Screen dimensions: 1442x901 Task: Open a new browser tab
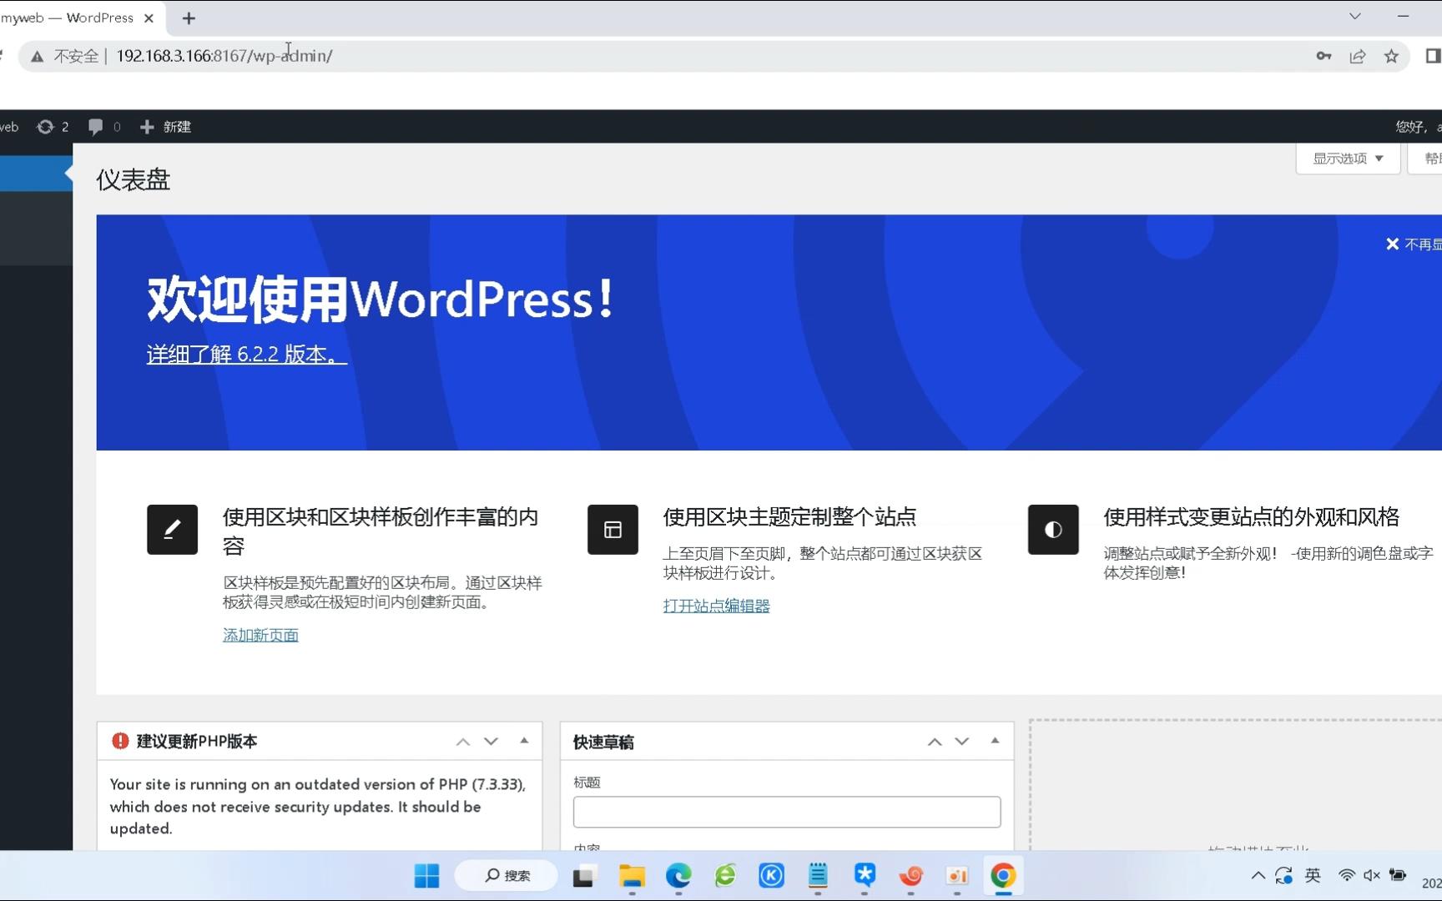click(x=189, y=18)
